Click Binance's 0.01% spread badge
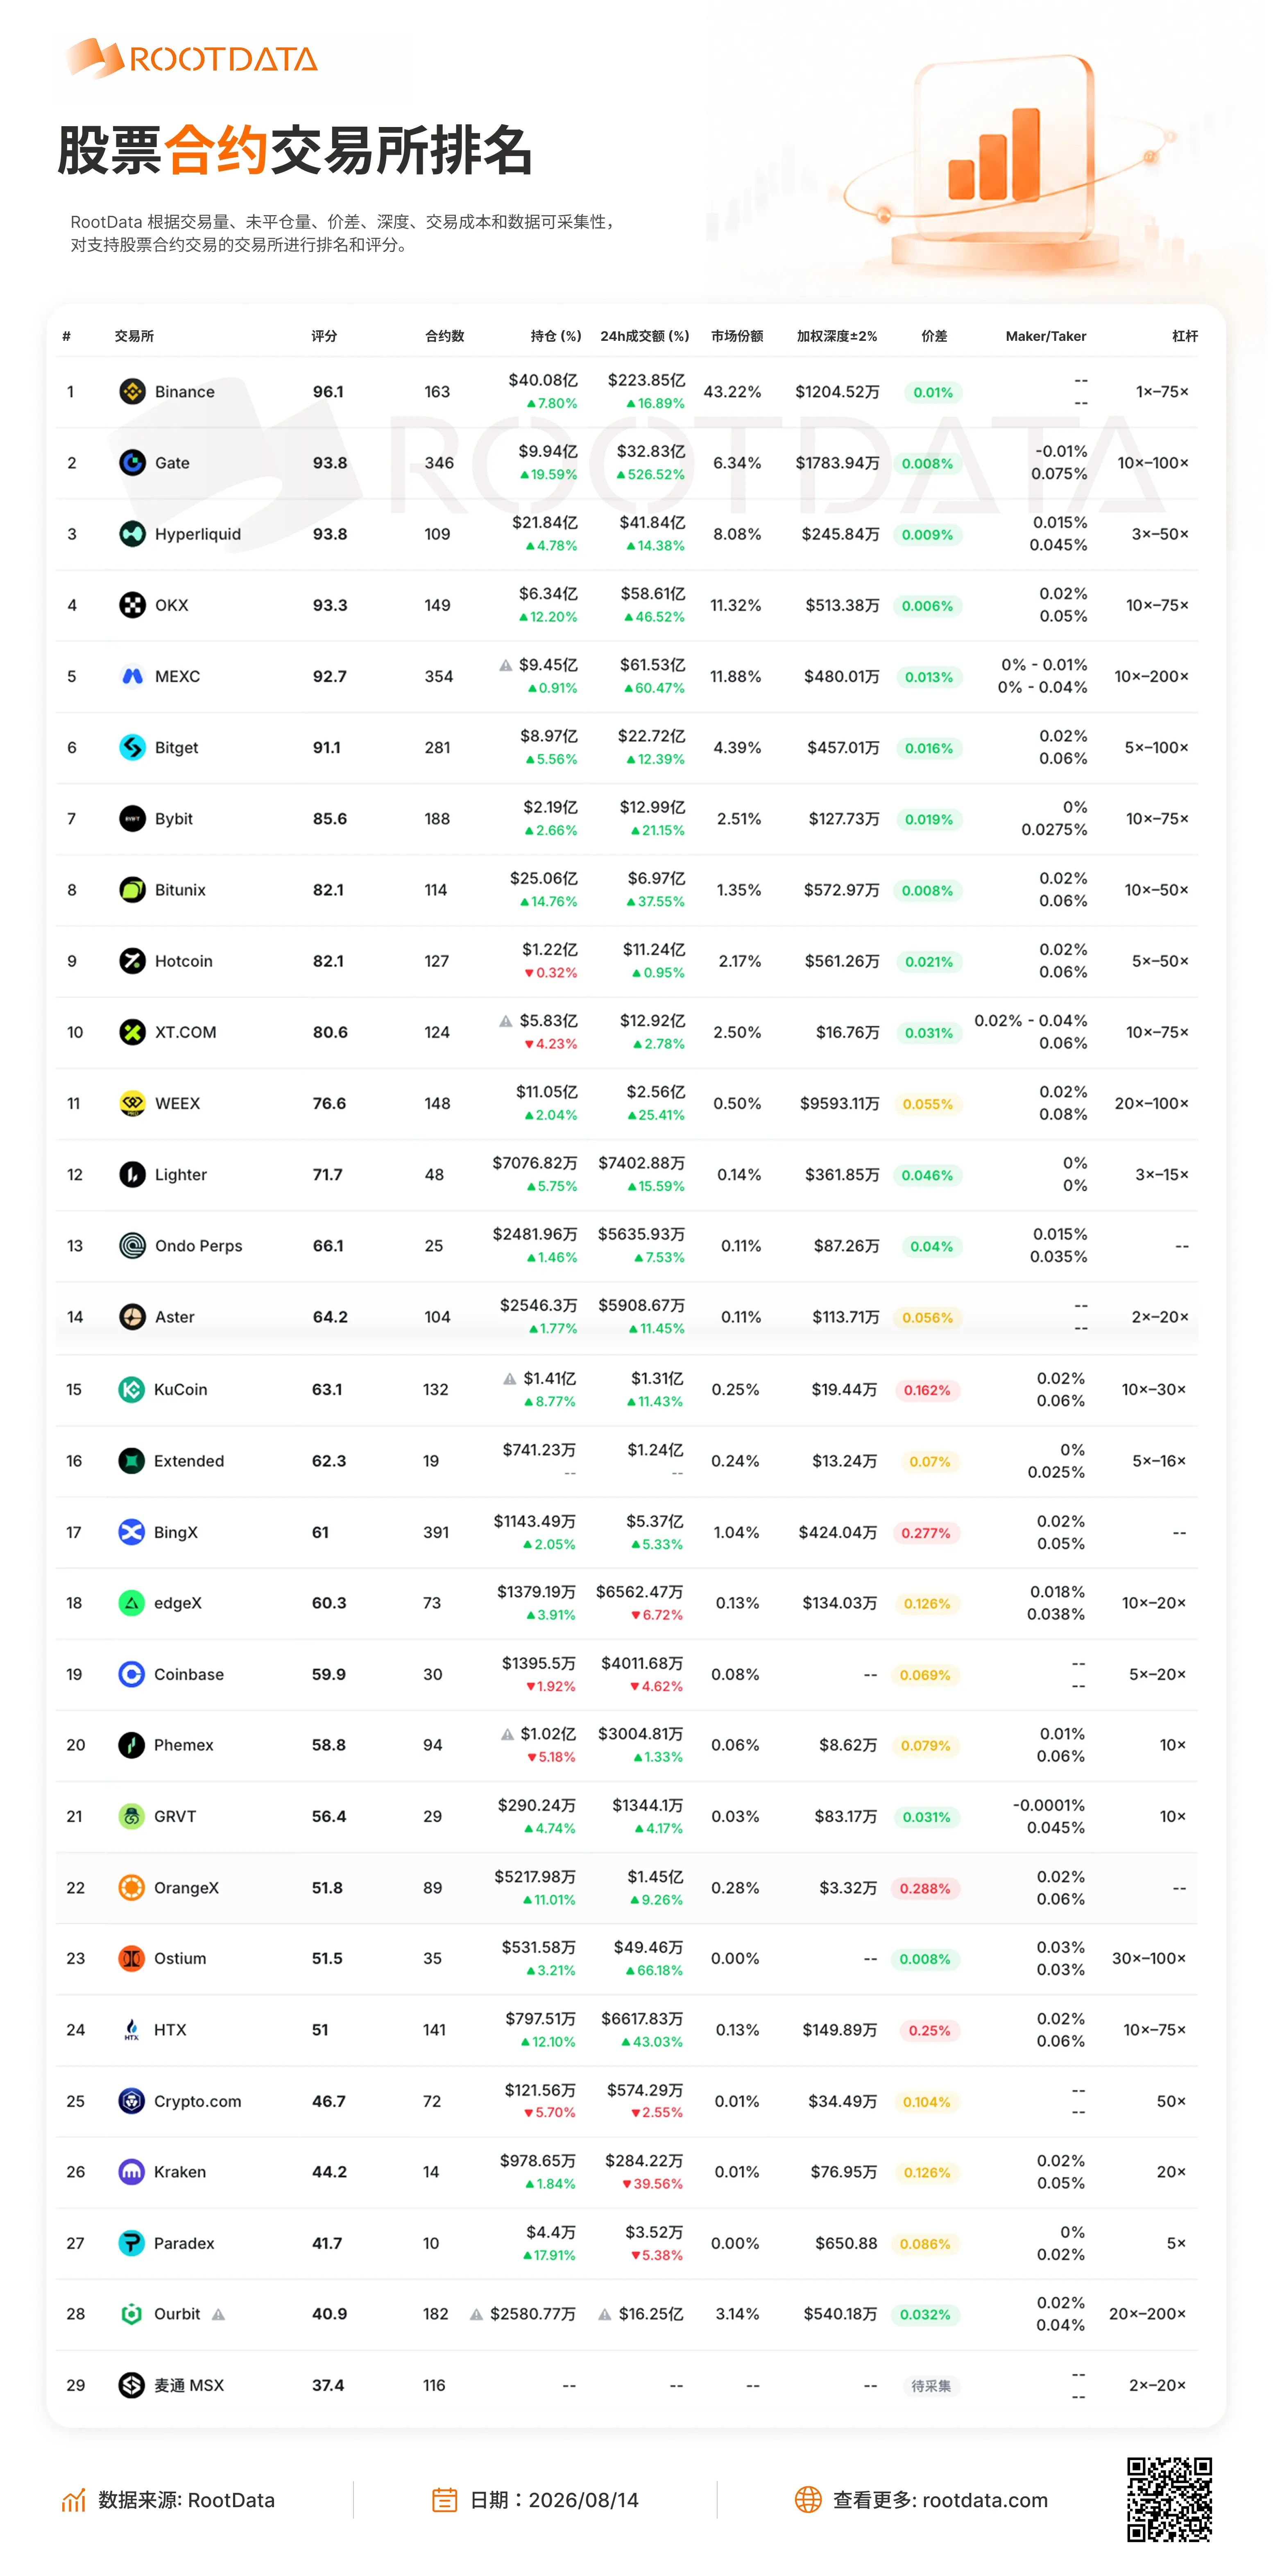 pyautogui.click(x=933, y=393)
